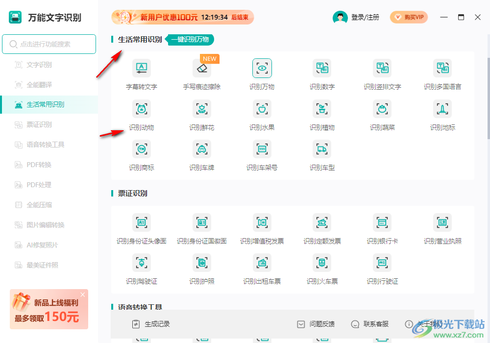Image resolution: width=490 pixels, height=343 pixels.
Task: Launch the 识别蔬菜 vegetable recognition icon
Action: (x=382, y=109)
